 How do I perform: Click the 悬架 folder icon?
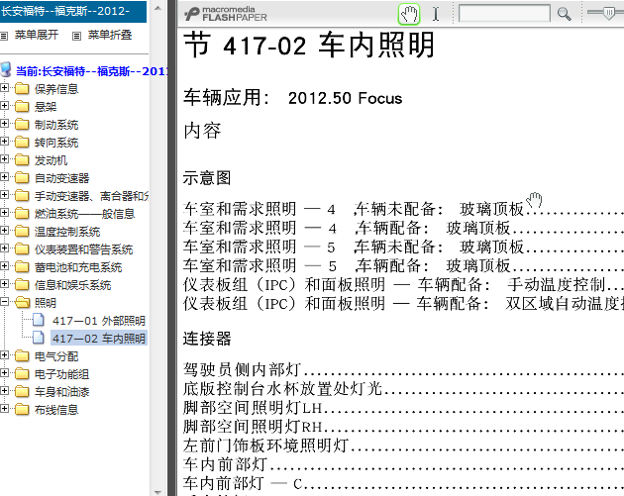[22, 106]
